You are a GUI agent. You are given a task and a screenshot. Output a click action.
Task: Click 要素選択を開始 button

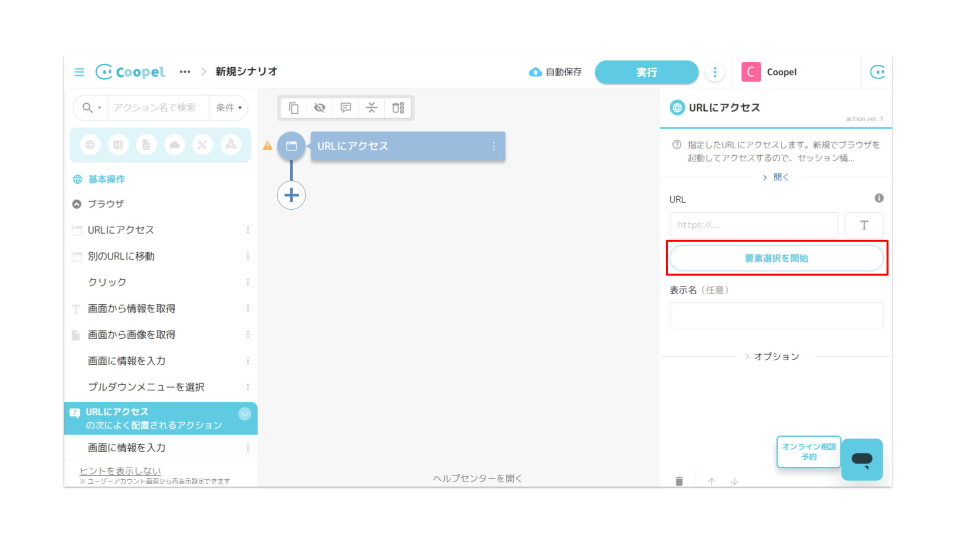tap(776, 258)
